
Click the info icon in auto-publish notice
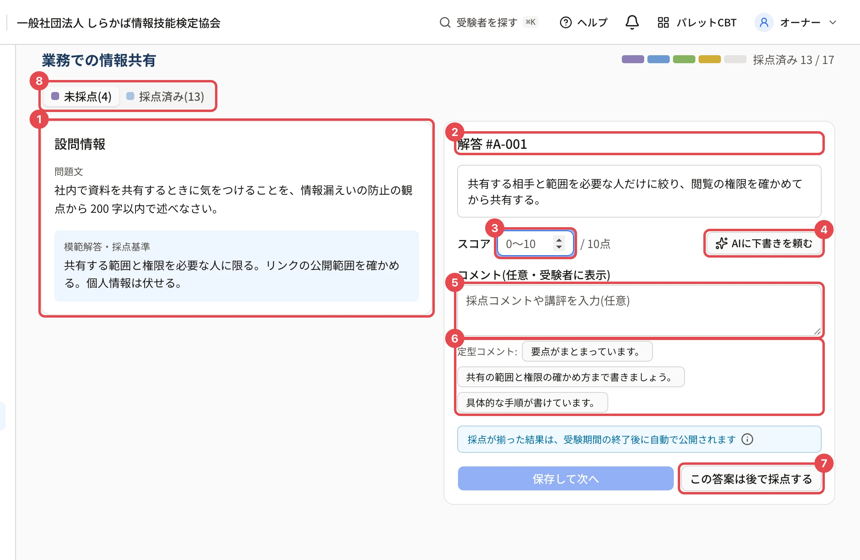pyautogui.click(x=747, y=439)
